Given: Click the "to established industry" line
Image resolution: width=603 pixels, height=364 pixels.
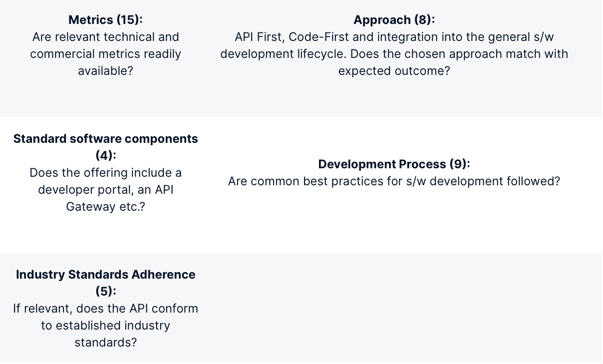Looking at the screenshot, I should tap(105, 326).
